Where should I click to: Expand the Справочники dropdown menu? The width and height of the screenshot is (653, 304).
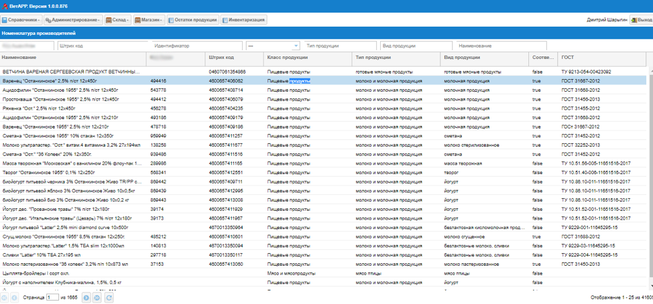coord(21,20)
